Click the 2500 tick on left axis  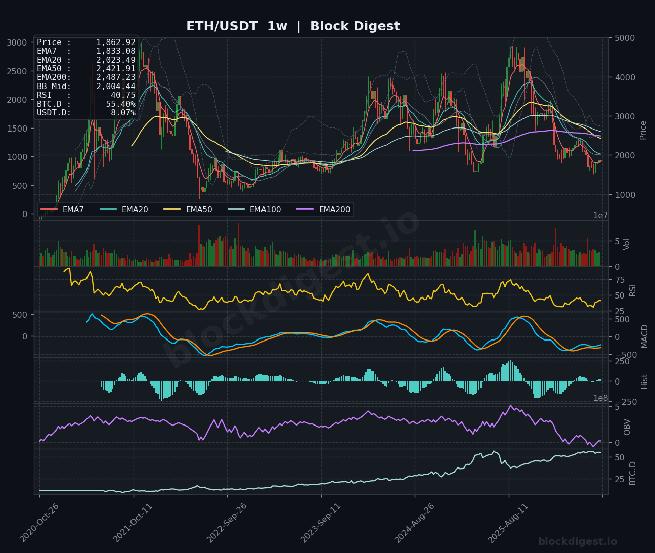click(x=17, y=71)
